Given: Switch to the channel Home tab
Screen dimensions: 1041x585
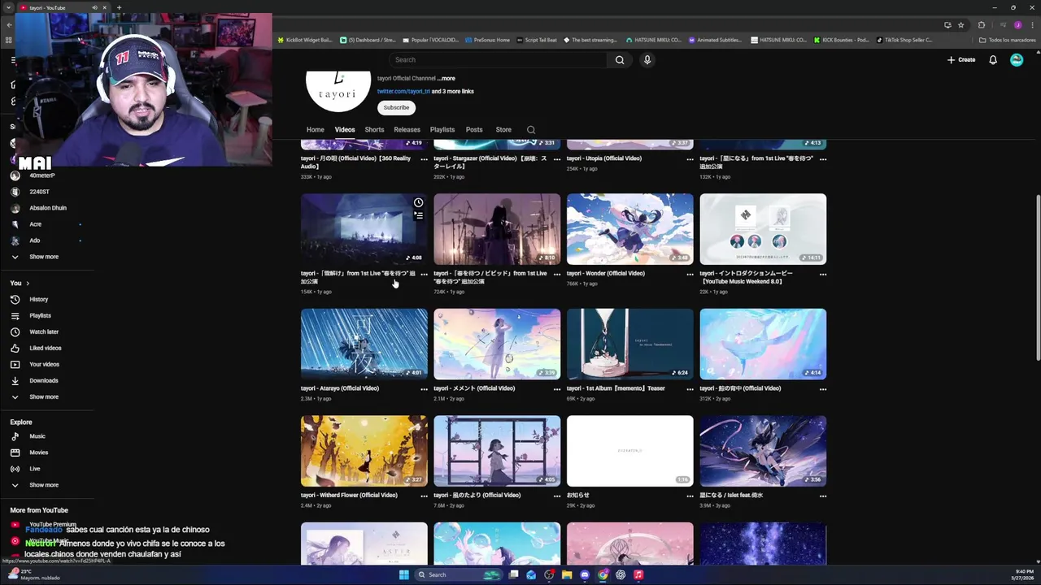Looking at the screenshot, I should [x=315, y=130].
